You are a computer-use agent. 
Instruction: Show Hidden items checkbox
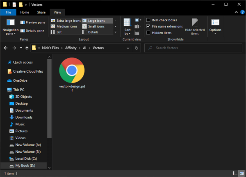[x=148, y=32]
